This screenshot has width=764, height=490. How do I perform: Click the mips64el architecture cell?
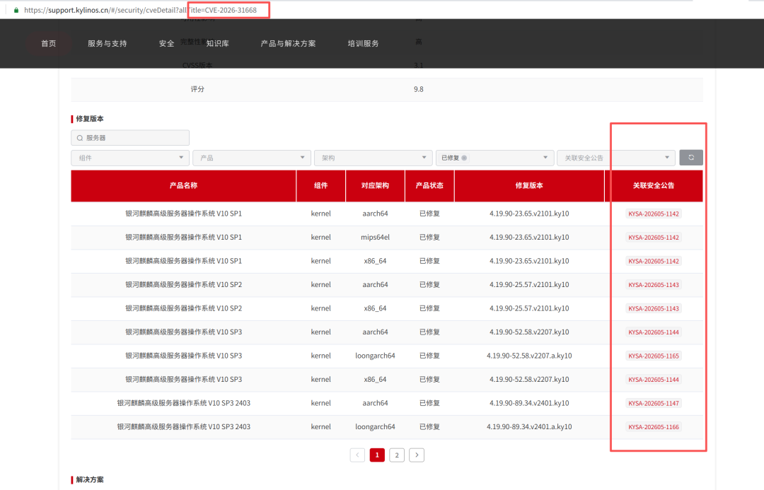tap(375, 237)
